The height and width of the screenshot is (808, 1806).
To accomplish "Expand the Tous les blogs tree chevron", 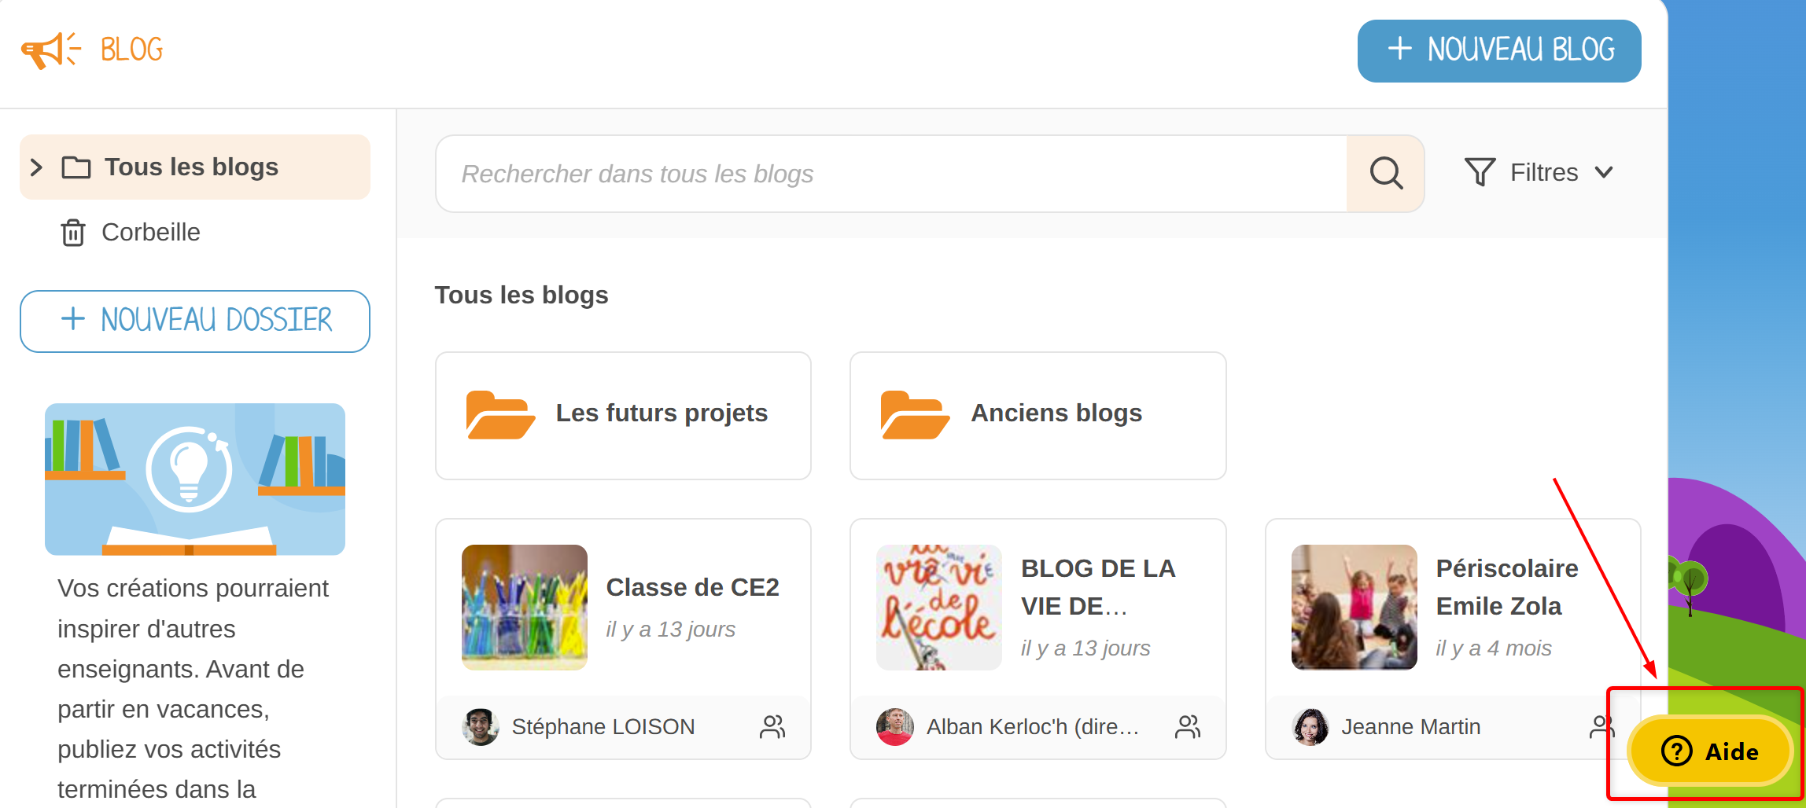I will click(36, 167).
